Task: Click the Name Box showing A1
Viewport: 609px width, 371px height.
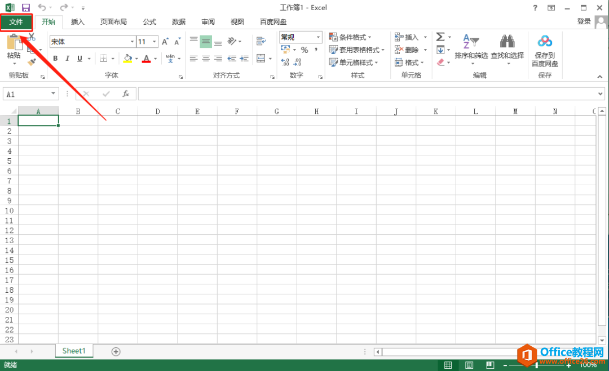Action: click(30, 94)
